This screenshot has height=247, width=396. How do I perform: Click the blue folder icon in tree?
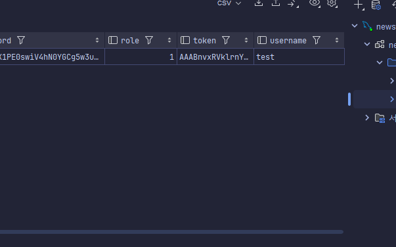(x=391, y=62)
